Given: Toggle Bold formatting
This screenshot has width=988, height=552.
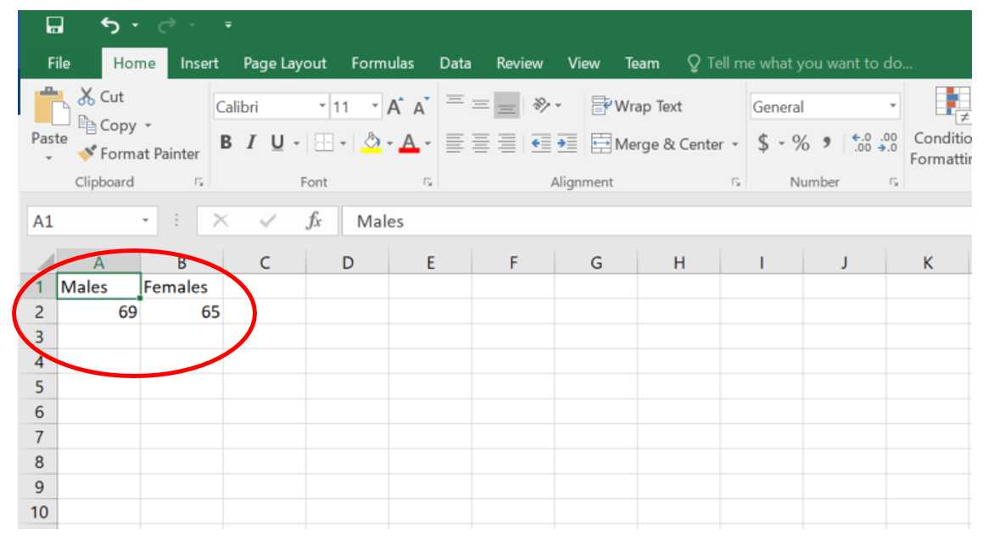Looking at the screenshot, I should tap(226, 143).
